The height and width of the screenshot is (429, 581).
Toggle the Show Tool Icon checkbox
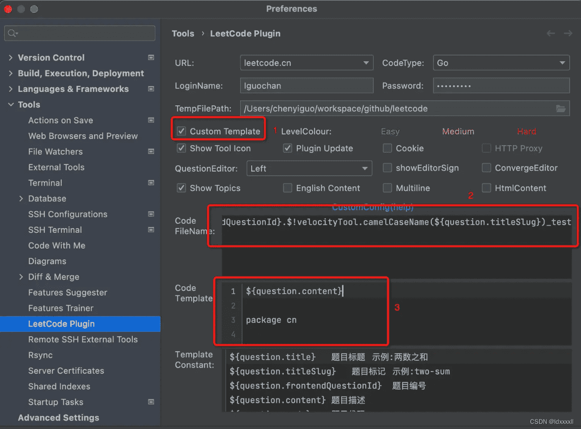181,148
